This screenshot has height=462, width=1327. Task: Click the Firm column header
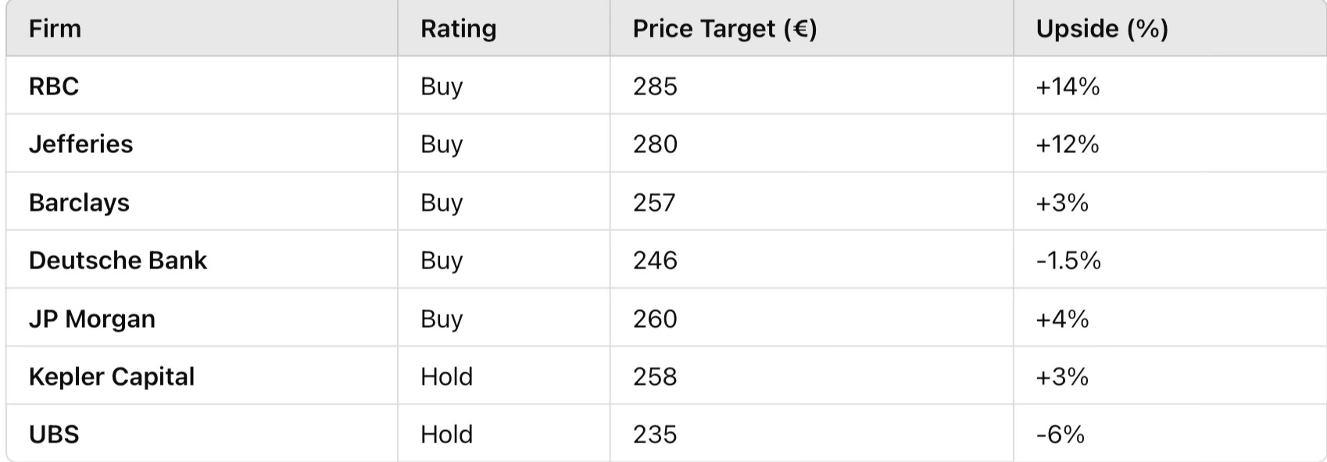click(55, 29)
